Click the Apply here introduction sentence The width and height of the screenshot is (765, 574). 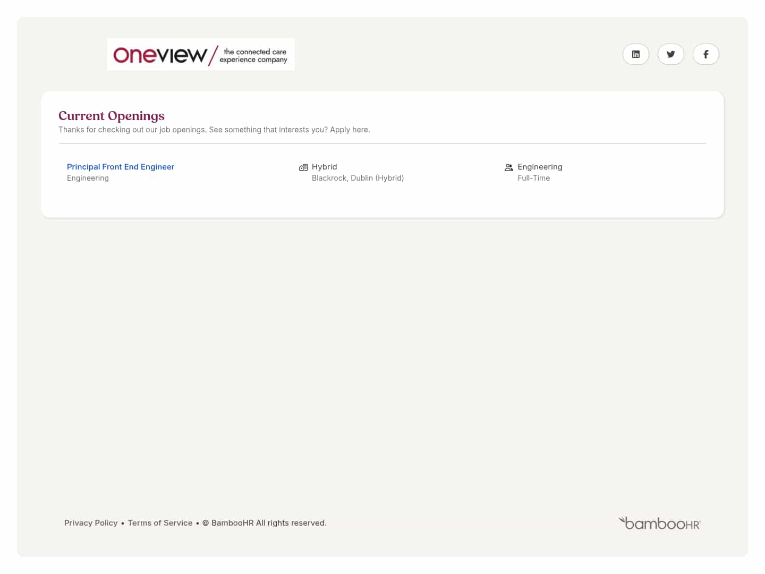coord(214,129)
